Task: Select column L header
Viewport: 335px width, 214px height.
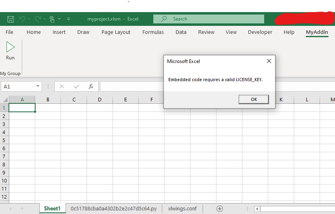Action: click(307, 100)
